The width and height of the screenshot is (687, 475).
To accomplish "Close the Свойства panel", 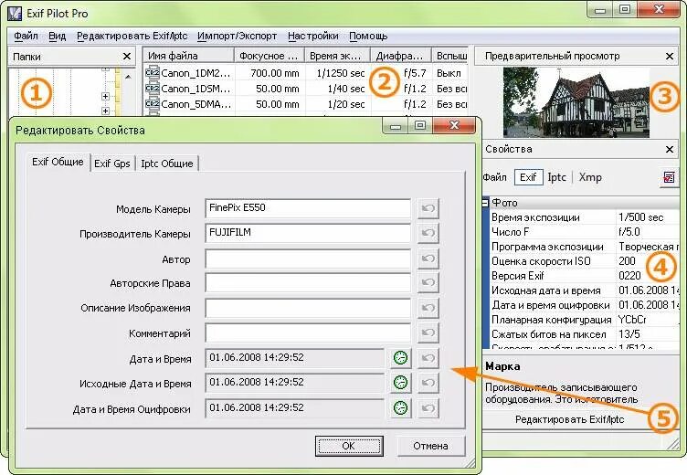I will click(669, 150).
